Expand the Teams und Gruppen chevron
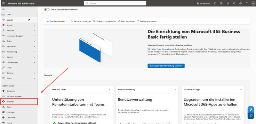This screenshot has height=124, width=256. click(x=34, y=36)
